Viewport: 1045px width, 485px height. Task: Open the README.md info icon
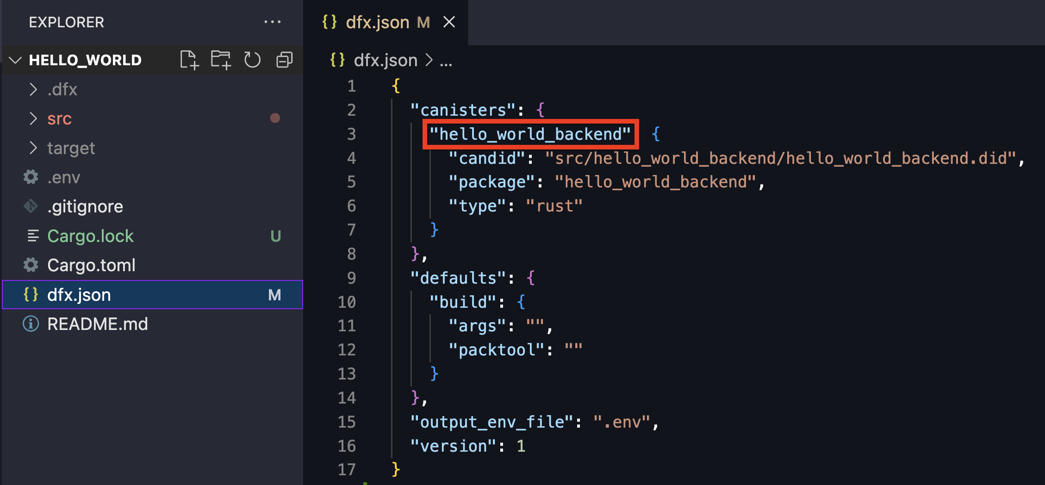point(31,324)
